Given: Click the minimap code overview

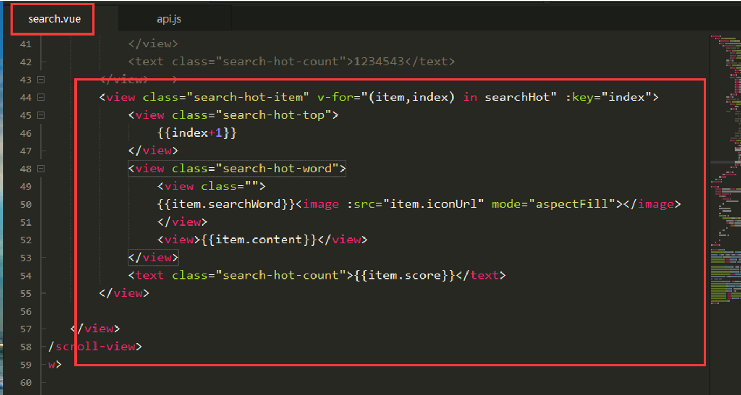Looking at the screenshot, I should [725, 170].
